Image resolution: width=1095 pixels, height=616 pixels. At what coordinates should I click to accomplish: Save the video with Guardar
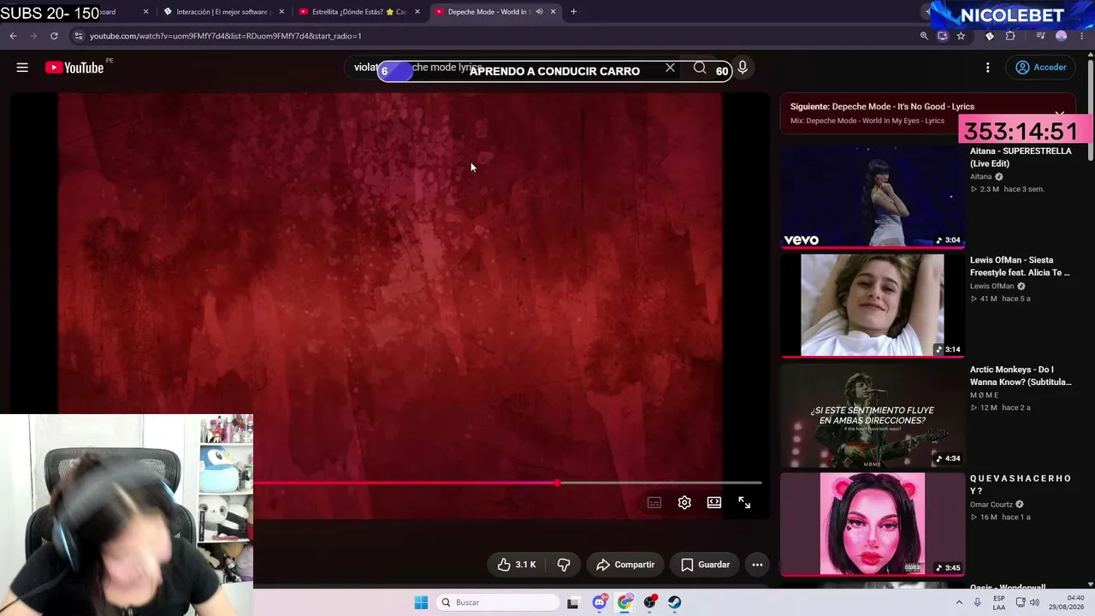[706, 565]
